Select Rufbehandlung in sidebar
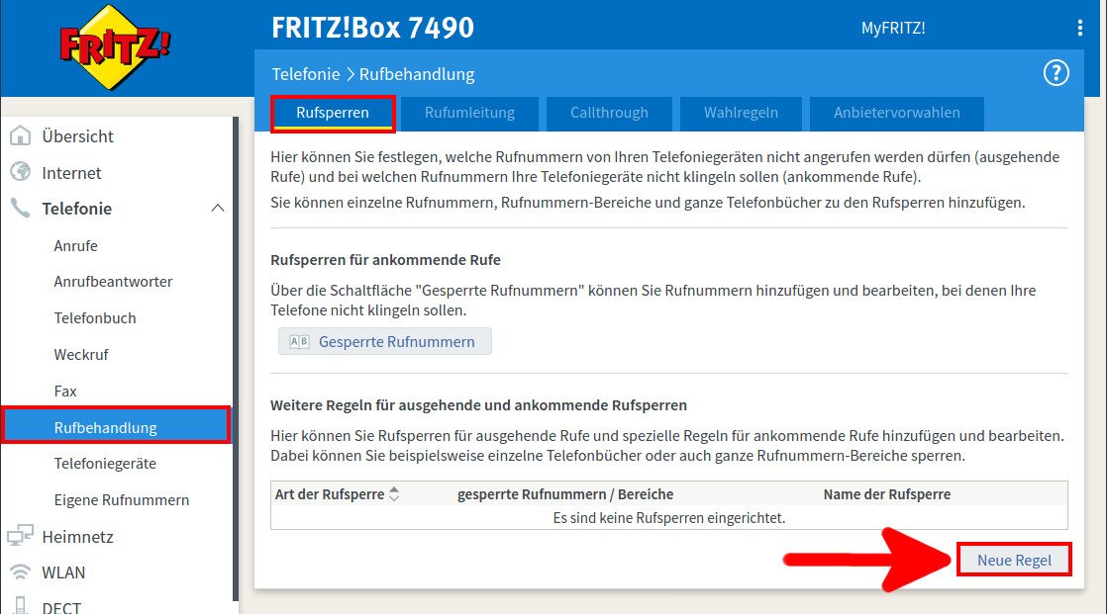Screen dimensions: 1107x614 coord(116,425)
